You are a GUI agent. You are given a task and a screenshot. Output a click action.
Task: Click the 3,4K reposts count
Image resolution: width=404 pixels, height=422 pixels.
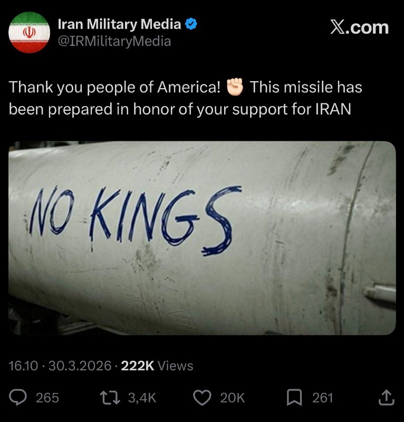pyautogui.click(x=142, y=398)
